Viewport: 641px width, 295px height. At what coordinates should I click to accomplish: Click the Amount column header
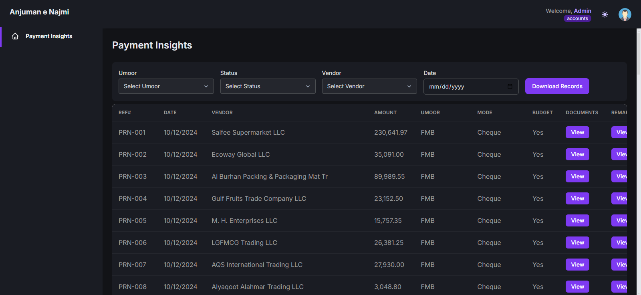pos(385,113)
